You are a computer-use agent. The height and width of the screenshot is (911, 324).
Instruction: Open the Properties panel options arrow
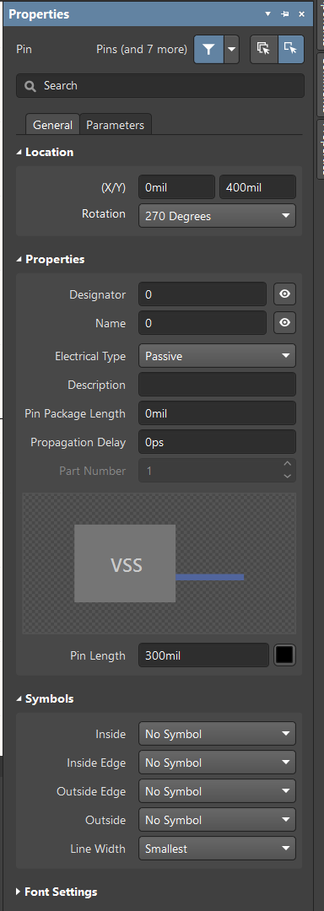[x=268, y=14]
